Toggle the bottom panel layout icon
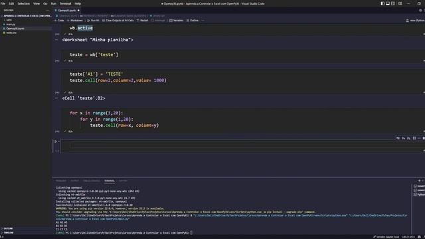The height and width of the screenshot is (239, 425). pyautogui.click(x=388, y=3)
